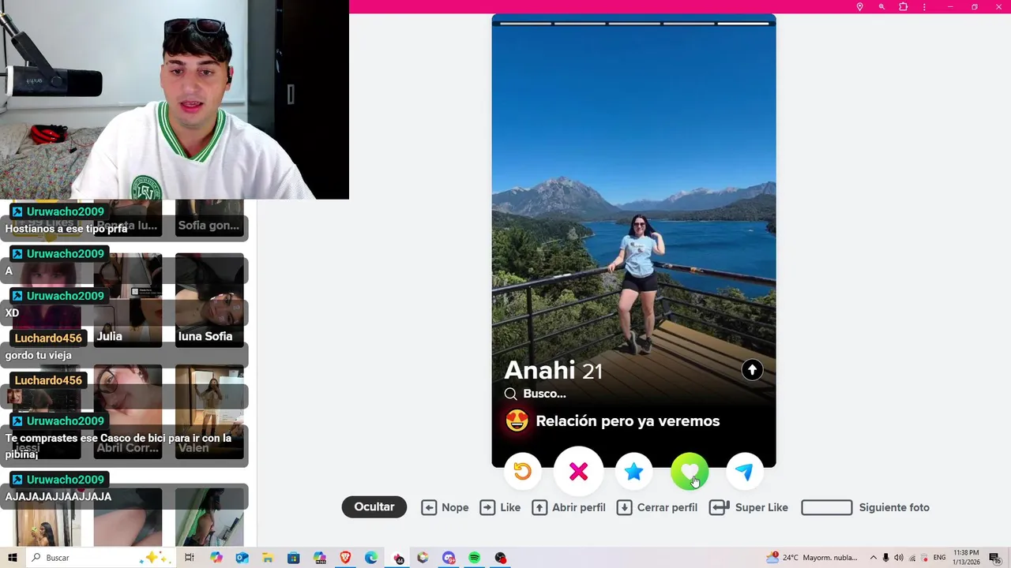This screenshot has width=1011, height=568.
Task: Click the zoom magnifier icon in title bar
Action: (881, 7)
